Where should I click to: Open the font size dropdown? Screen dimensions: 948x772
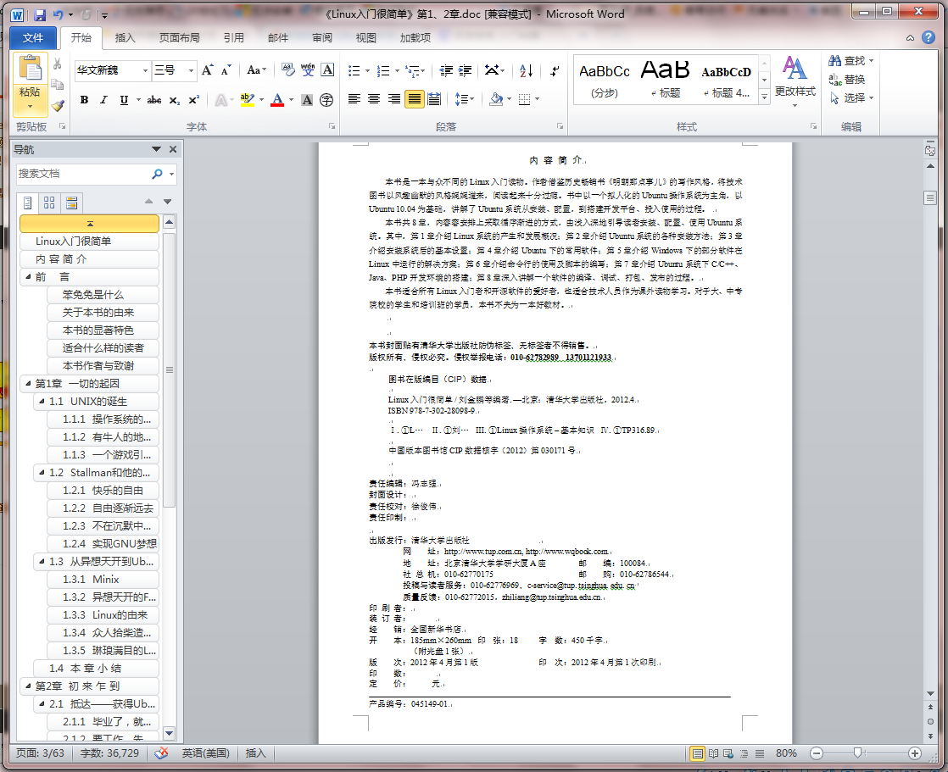tap(191, 70)
